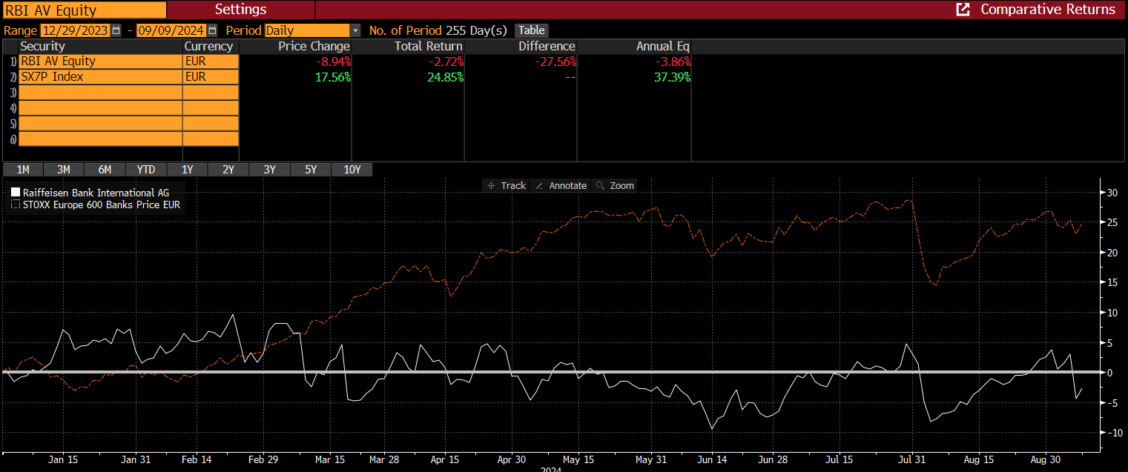Click the 6M range button
1128x472 pixels.
coord(105,170)
